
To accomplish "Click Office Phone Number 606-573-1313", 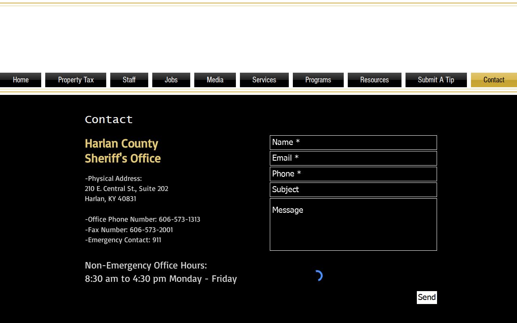I will coord(143,219).
